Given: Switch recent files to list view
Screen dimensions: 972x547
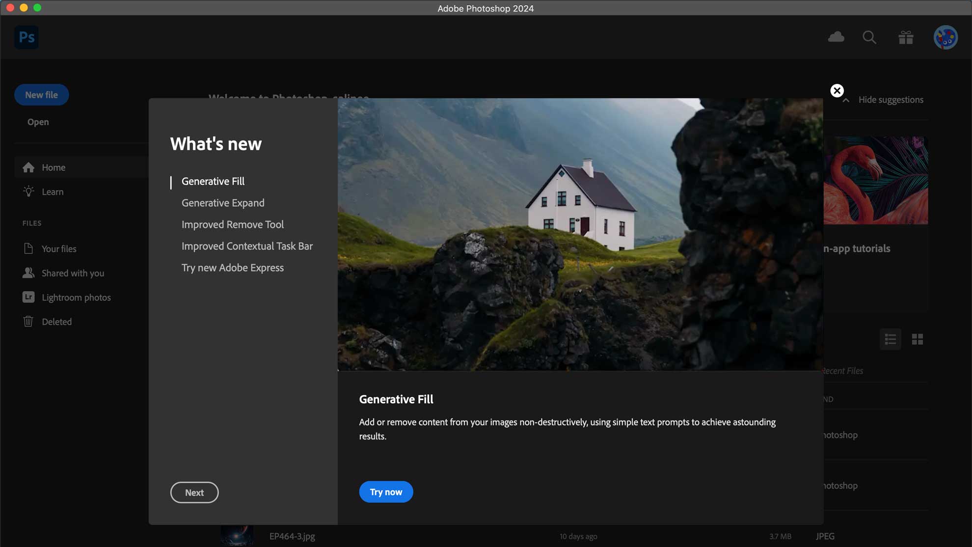Looking at the screenshot, I should tap(890, 339).
